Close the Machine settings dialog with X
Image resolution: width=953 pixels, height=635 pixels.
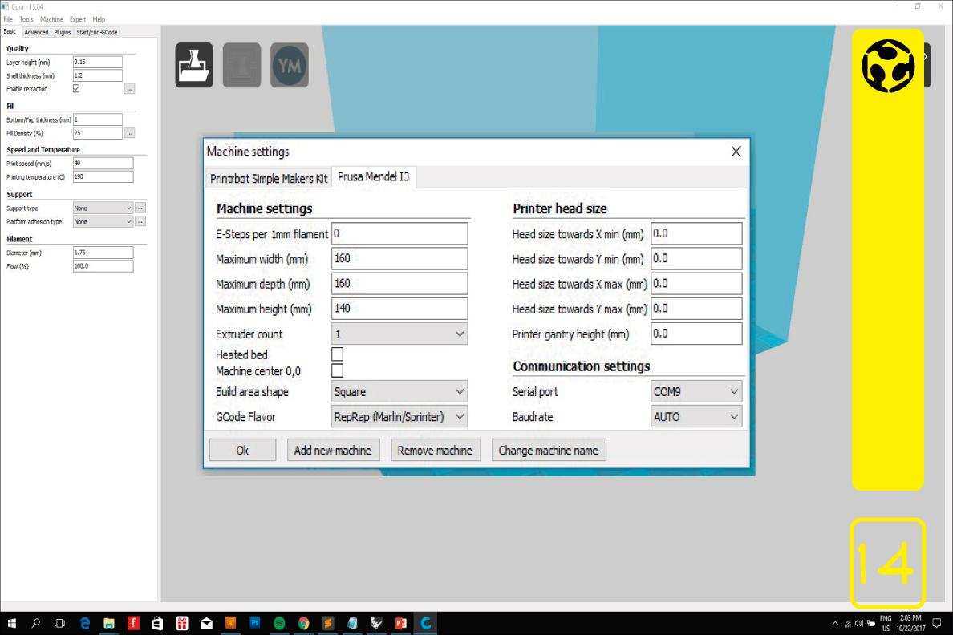[x=736, y=152]
